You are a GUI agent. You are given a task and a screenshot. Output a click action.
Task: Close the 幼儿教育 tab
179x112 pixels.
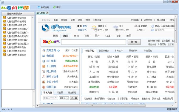tap(47, 13)
